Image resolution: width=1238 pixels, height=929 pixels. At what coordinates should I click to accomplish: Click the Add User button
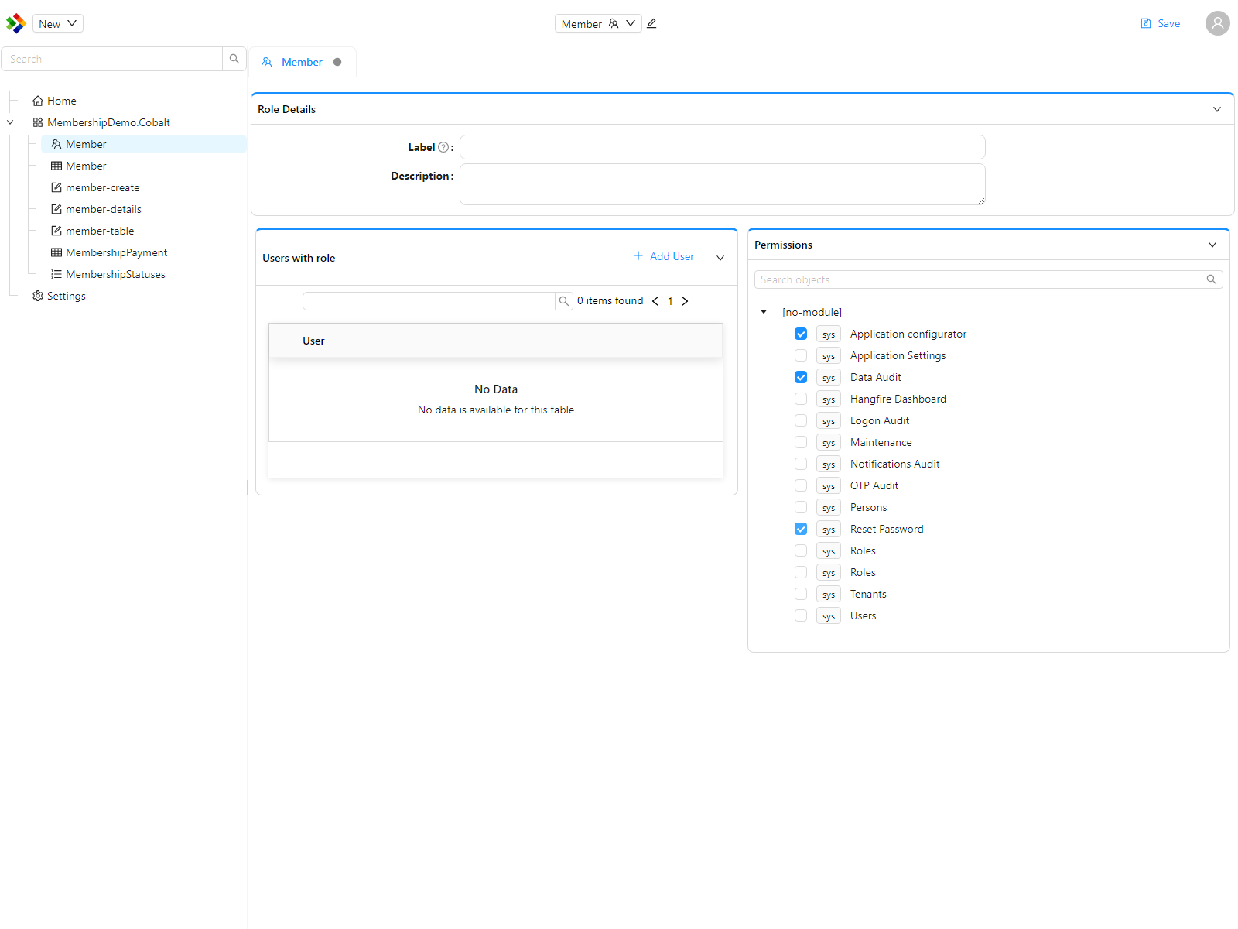pos(664,256)
